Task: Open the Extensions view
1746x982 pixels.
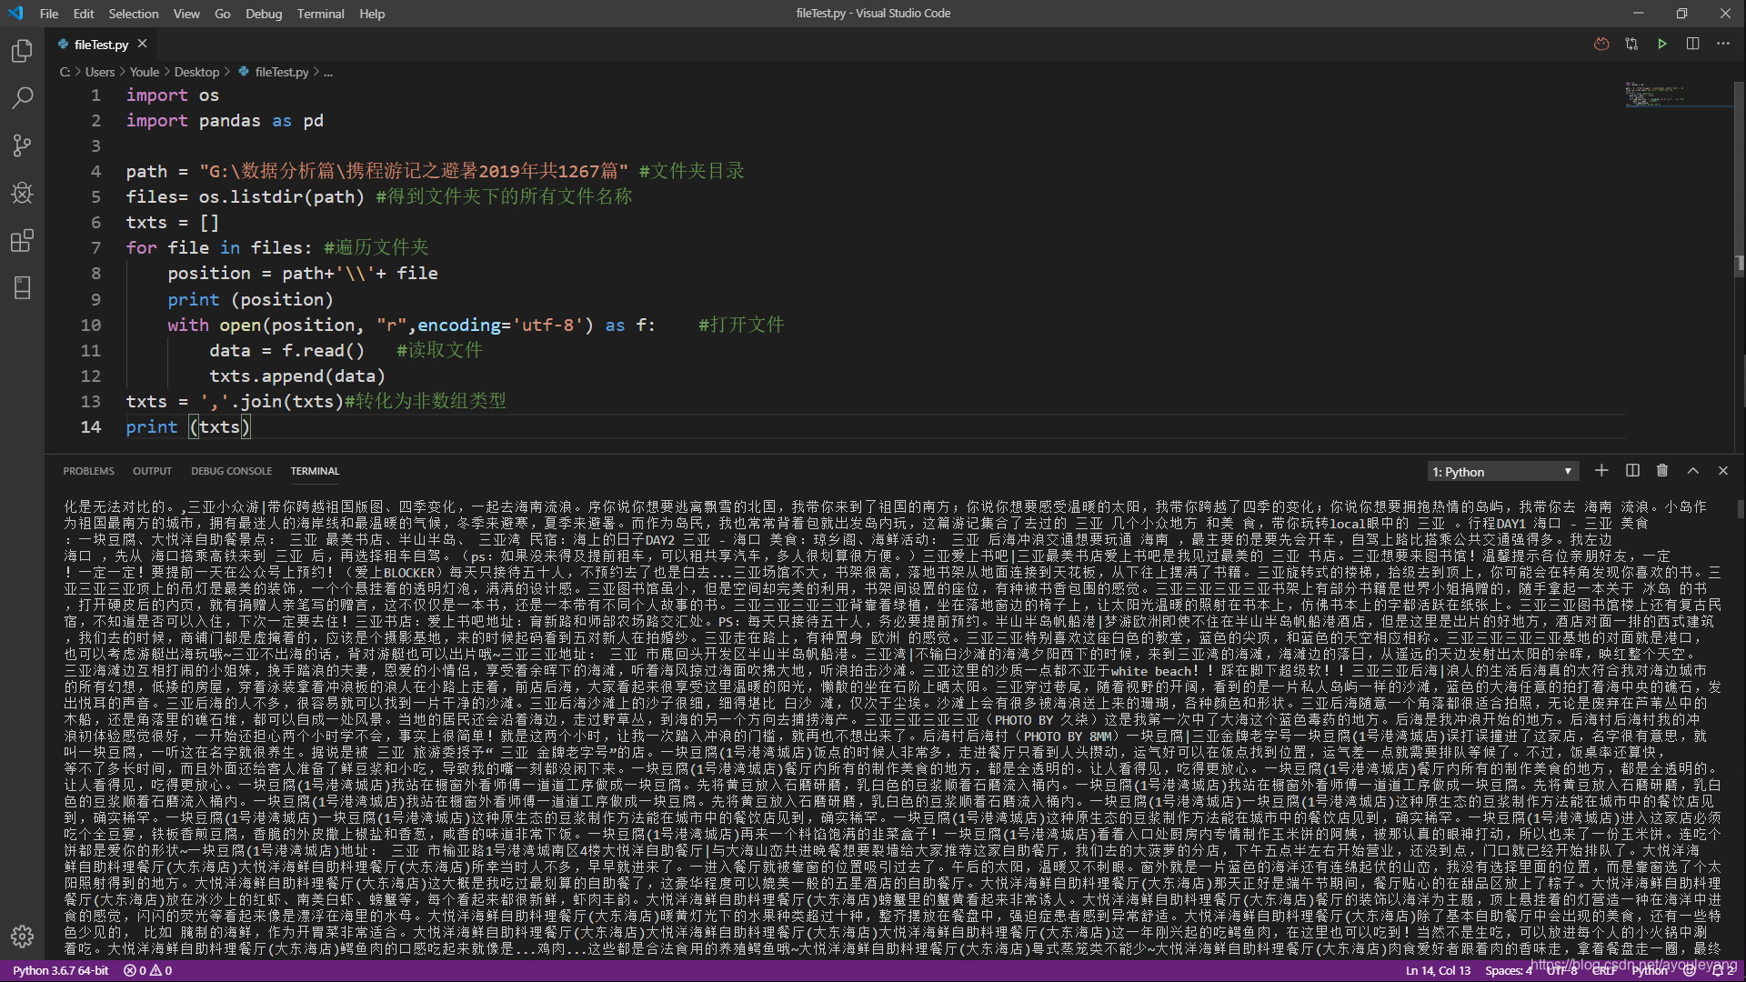Action: click(22, 240)
